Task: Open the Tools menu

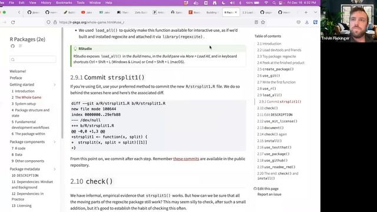Action: tap(81, 2)
